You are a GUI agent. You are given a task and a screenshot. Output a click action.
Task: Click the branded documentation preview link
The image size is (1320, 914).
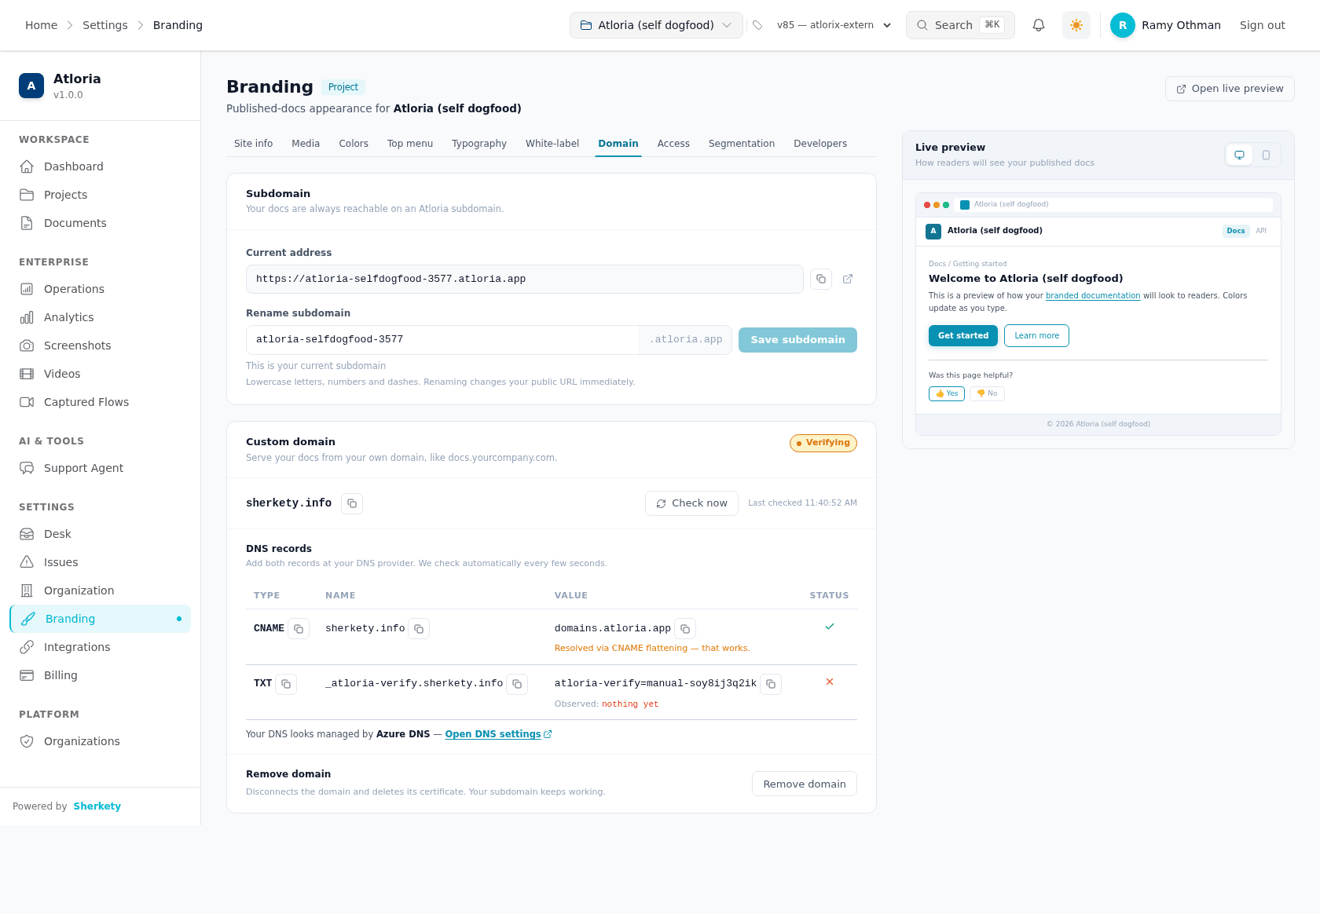tap(1093, 296)
